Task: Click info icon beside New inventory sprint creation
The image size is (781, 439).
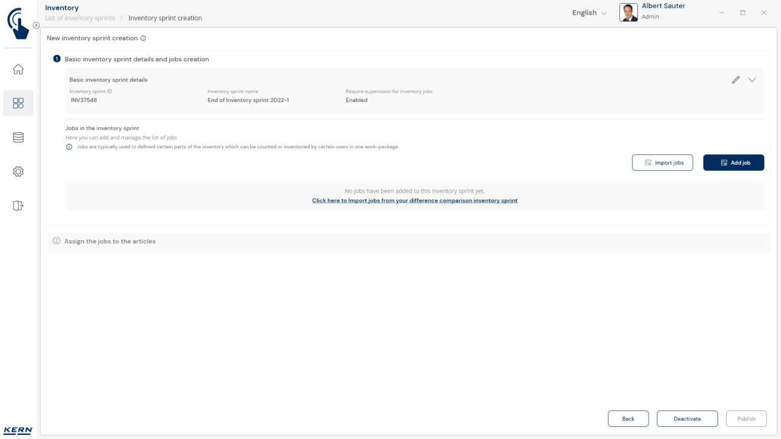Action: tap(143, 38)
